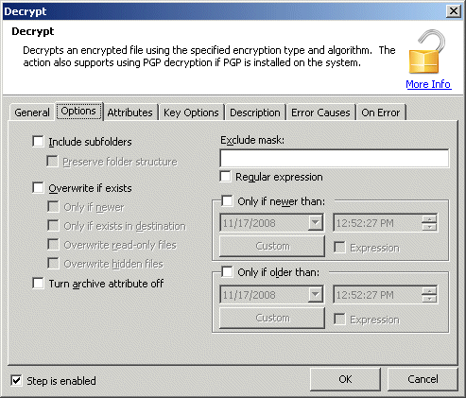Open the More Info link
Screen dimensions: 466x398
428,84
